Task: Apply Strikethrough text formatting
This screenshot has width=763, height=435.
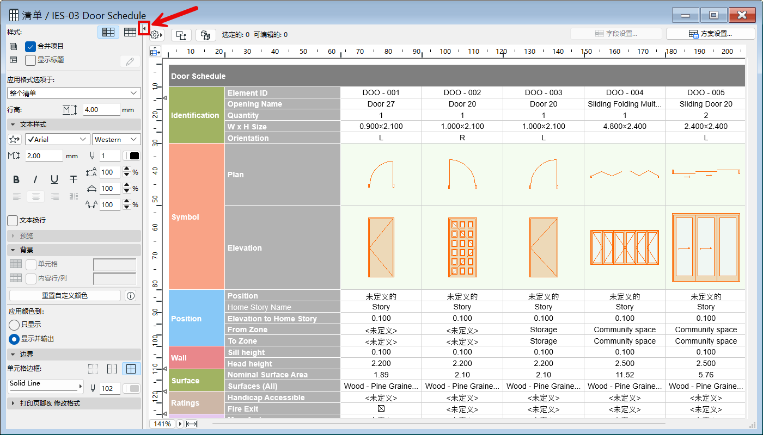Action: tap(74, 180)
